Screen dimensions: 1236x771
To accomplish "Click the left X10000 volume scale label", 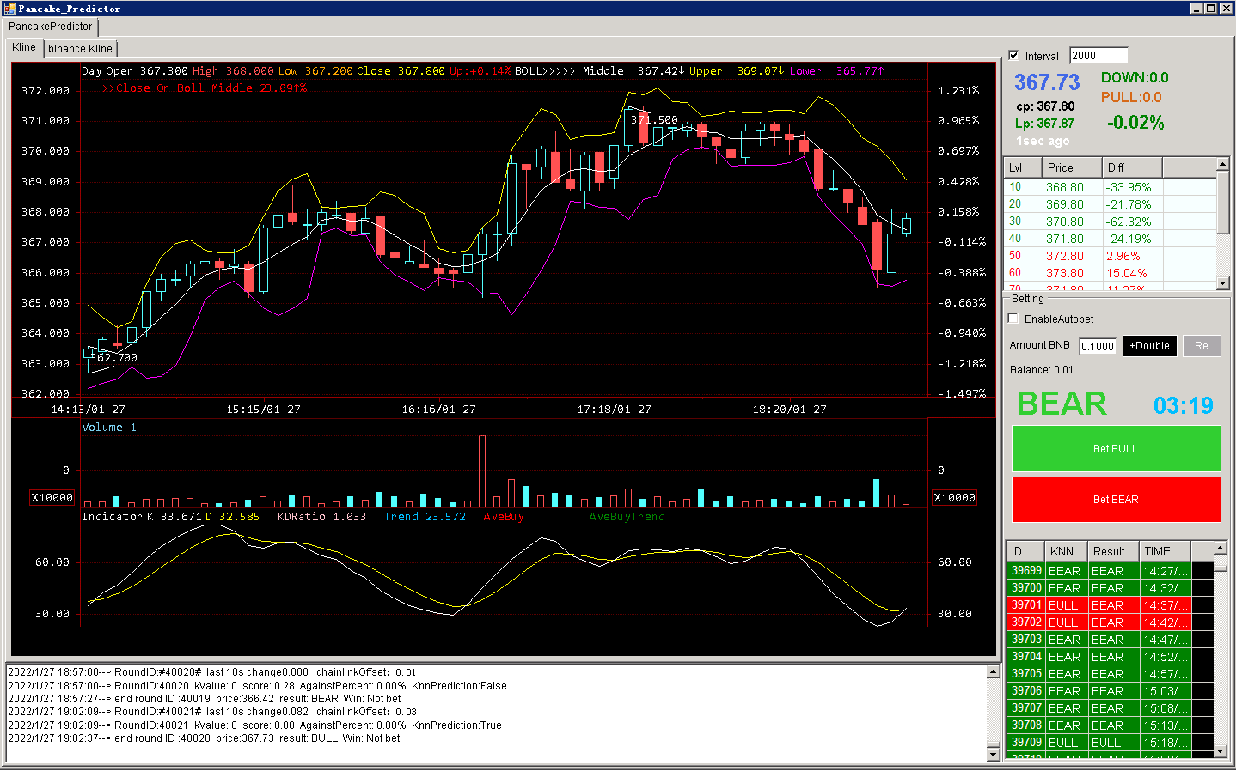I will pyautogui.click(x=52, y=498).
